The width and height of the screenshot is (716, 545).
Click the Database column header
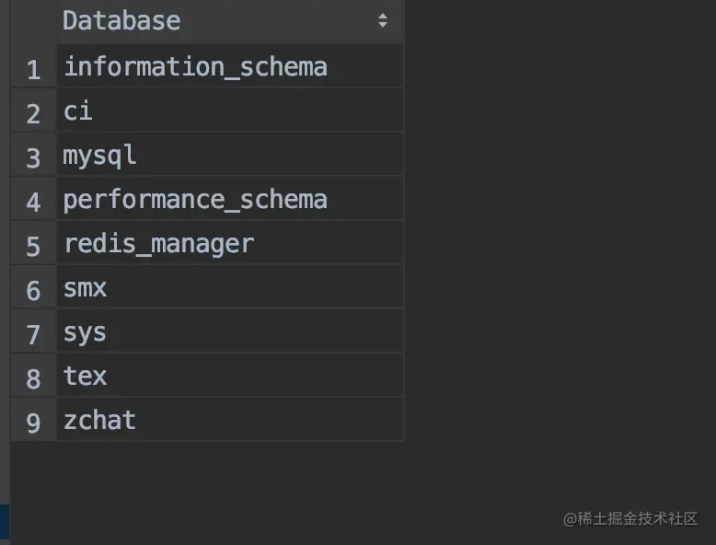pyautogui.click(x=121, y=20)
